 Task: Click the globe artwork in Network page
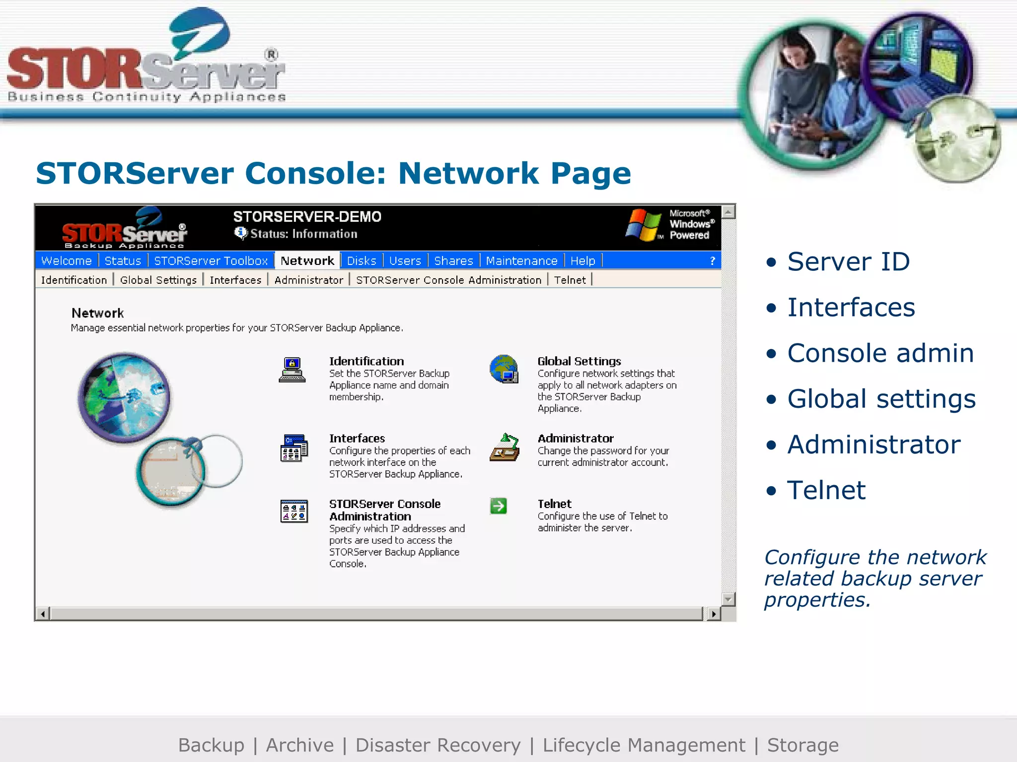pos(124,398)
